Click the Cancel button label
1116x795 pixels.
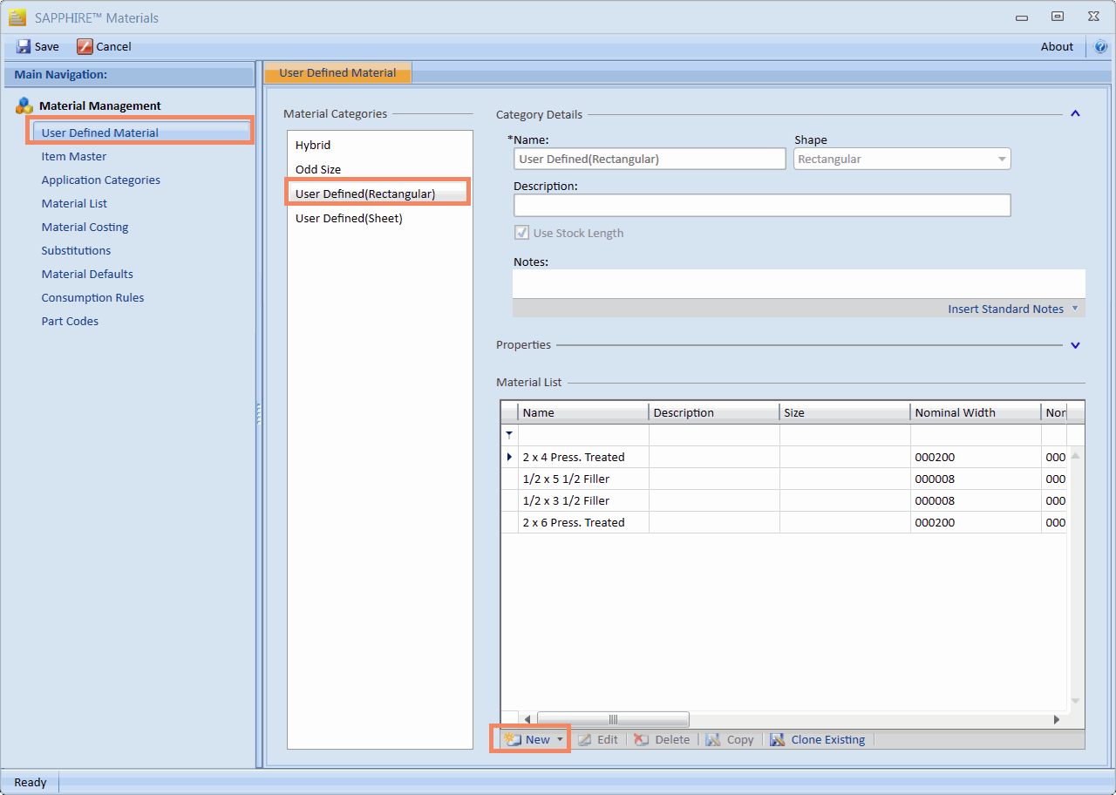113,46
